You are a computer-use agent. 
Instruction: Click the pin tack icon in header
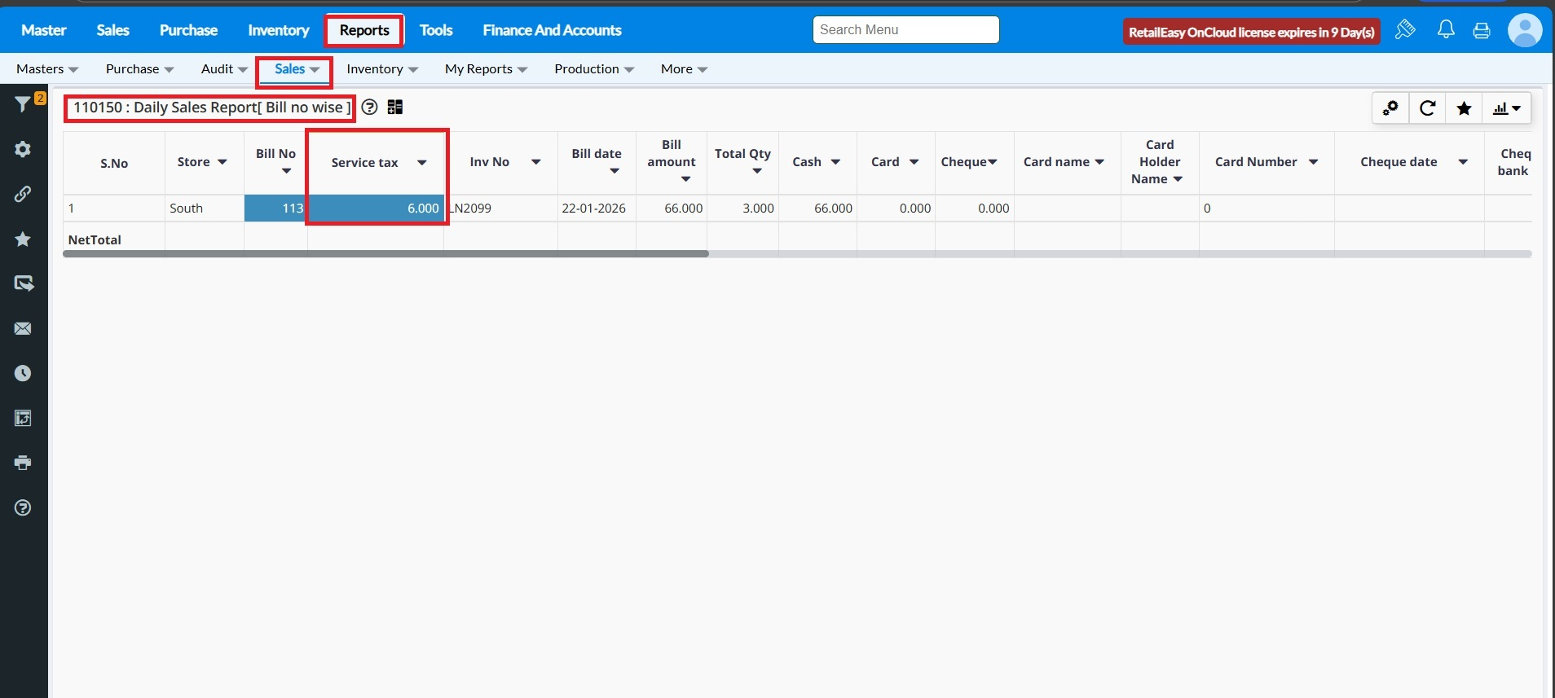coord(1405,30)
